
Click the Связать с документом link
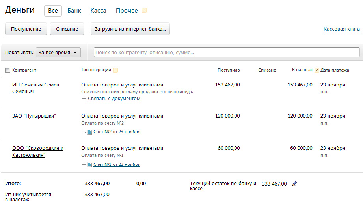click(114, 99)
